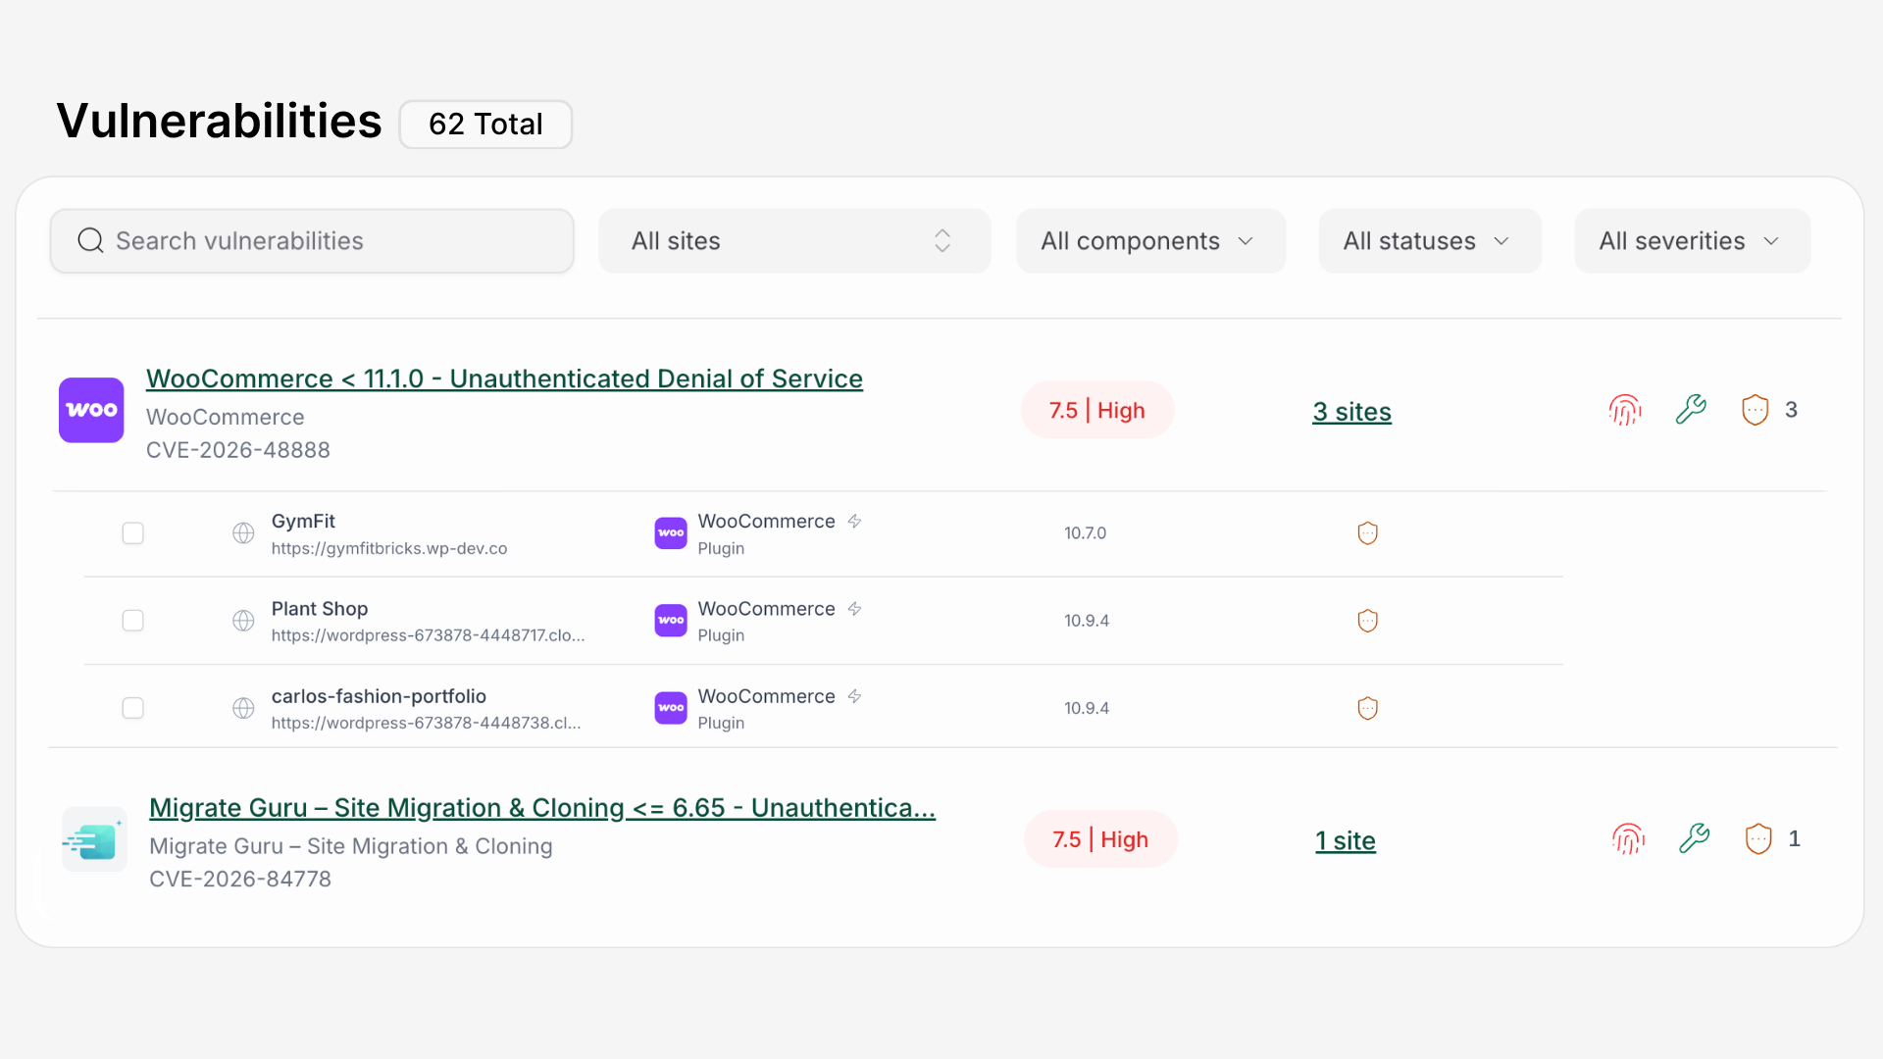Image resolution: width=1883 pixels, height=1059 pixels.
Task: Open the All components dropdown
Action: coord(1150,241)
